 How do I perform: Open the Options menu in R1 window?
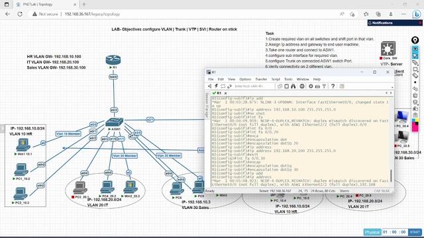click(x=245, y=79)
